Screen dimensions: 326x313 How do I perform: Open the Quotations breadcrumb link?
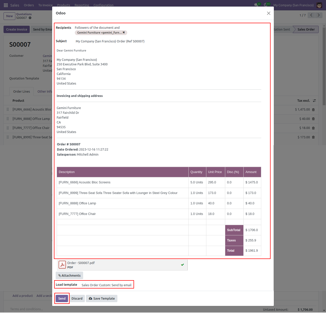pos(24,14)
